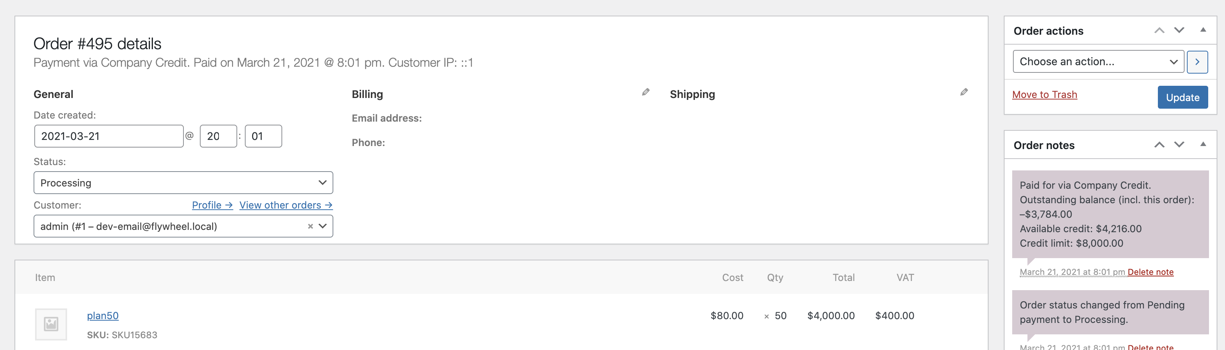
Task: Apply the chosen order action arrow button
Action: point(1197,62)
